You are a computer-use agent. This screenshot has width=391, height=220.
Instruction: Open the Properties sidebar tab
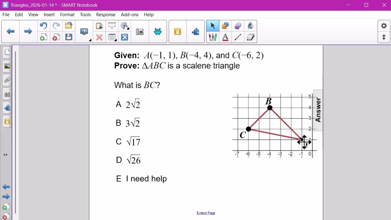pyautogui.click(x=7, y=94)
